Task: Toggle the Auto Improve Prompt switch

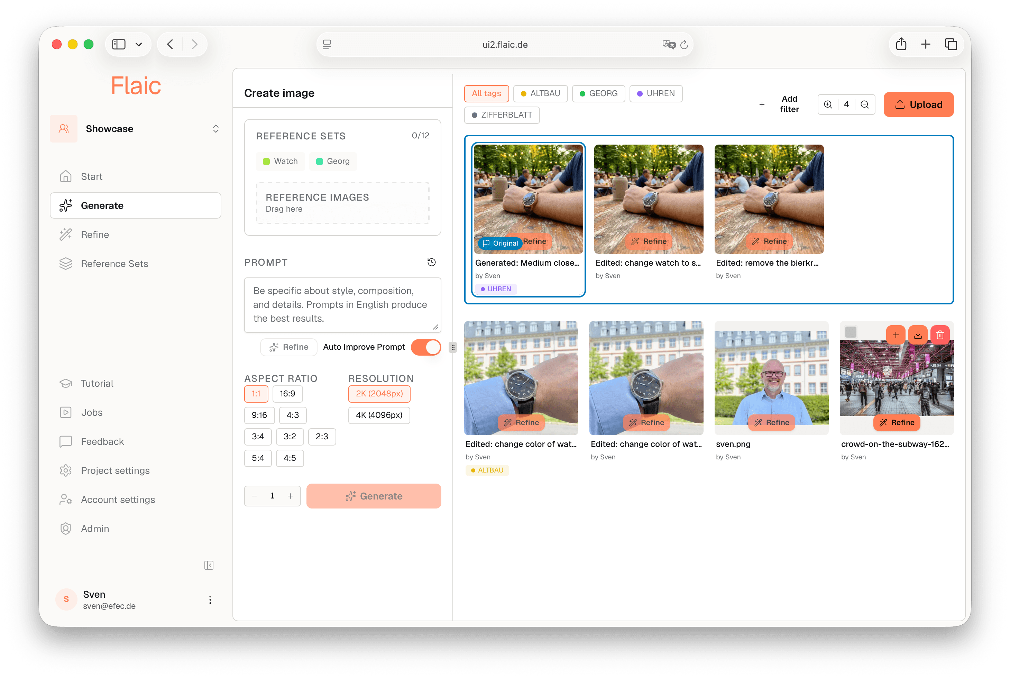Action: (x=426, y=347)
